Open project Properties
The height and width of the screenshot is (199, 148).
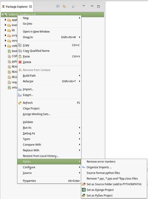49,181
